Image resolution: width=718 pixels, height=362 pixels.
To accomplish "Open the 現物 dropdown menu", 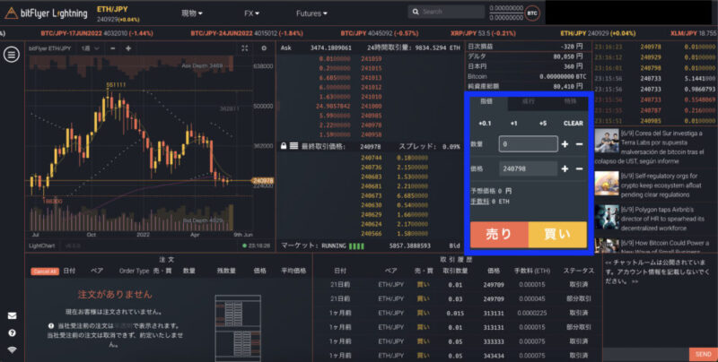I will pyautogui.click(x=192, y=13).
